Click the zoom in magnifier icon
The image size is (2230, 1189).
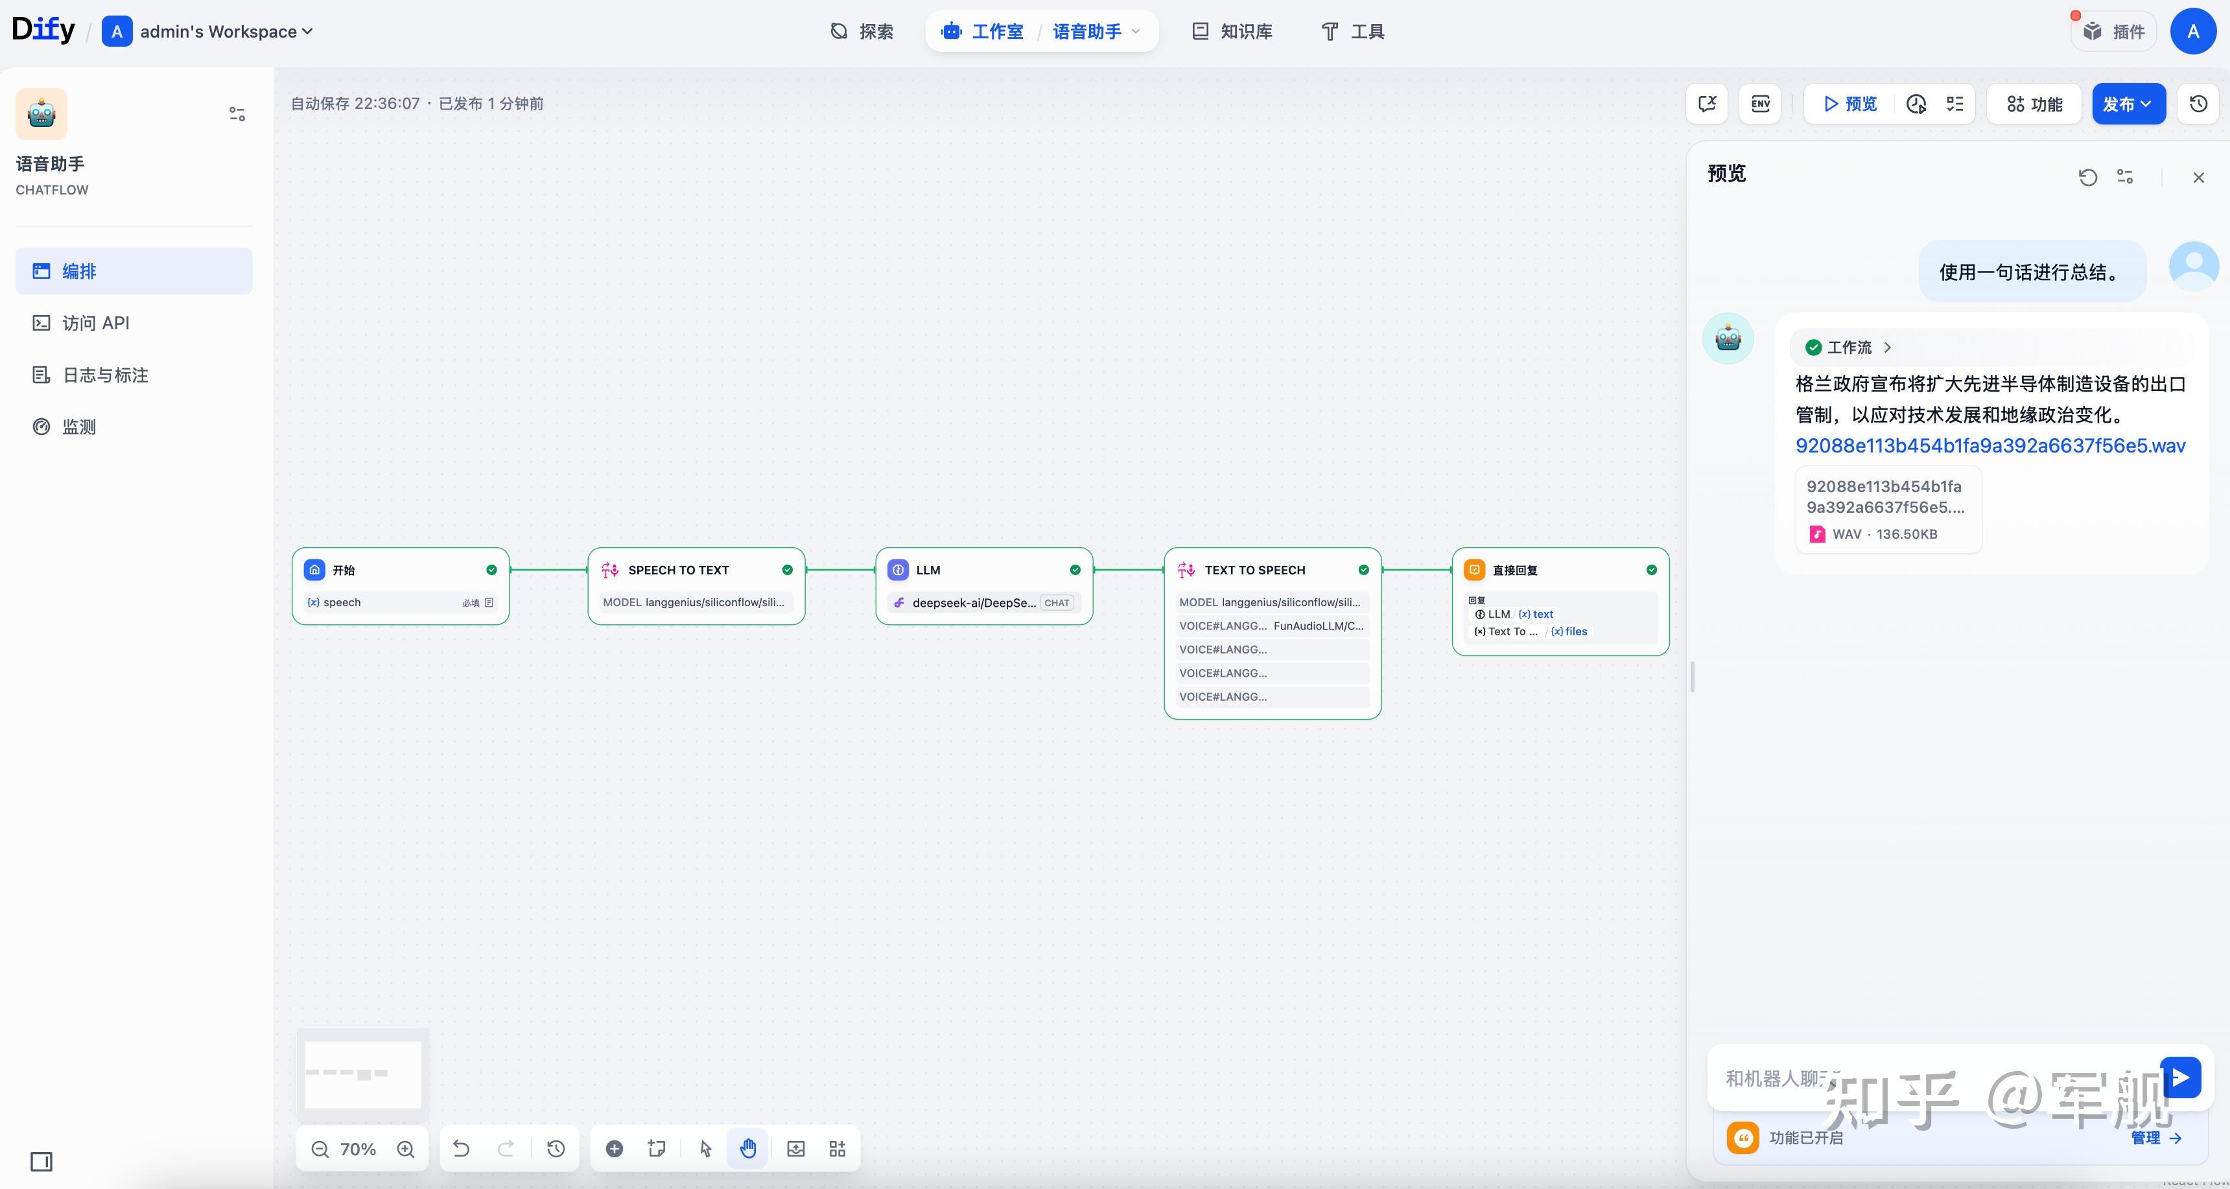coord(405,1149)
